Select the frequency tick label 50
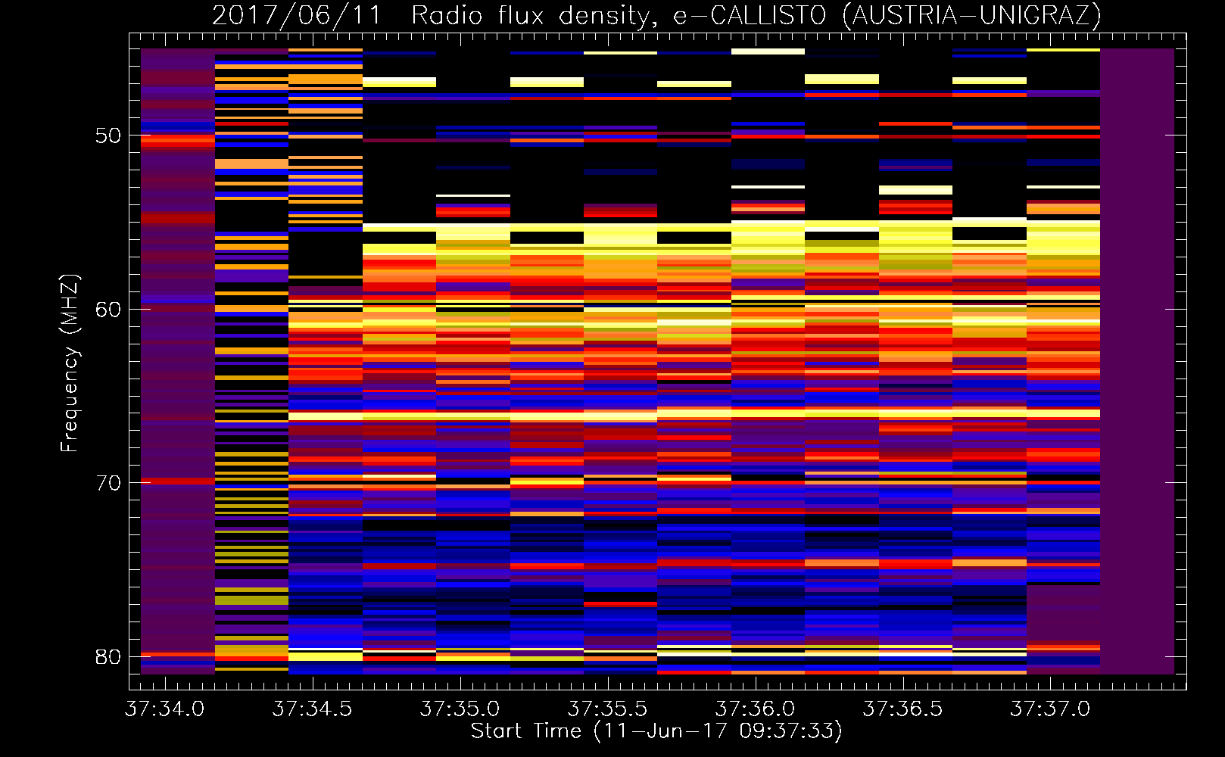The image size is (1225, 757). [108, 136]
